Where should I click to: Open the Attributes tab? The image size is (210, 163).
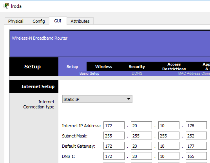coord(80,21)
